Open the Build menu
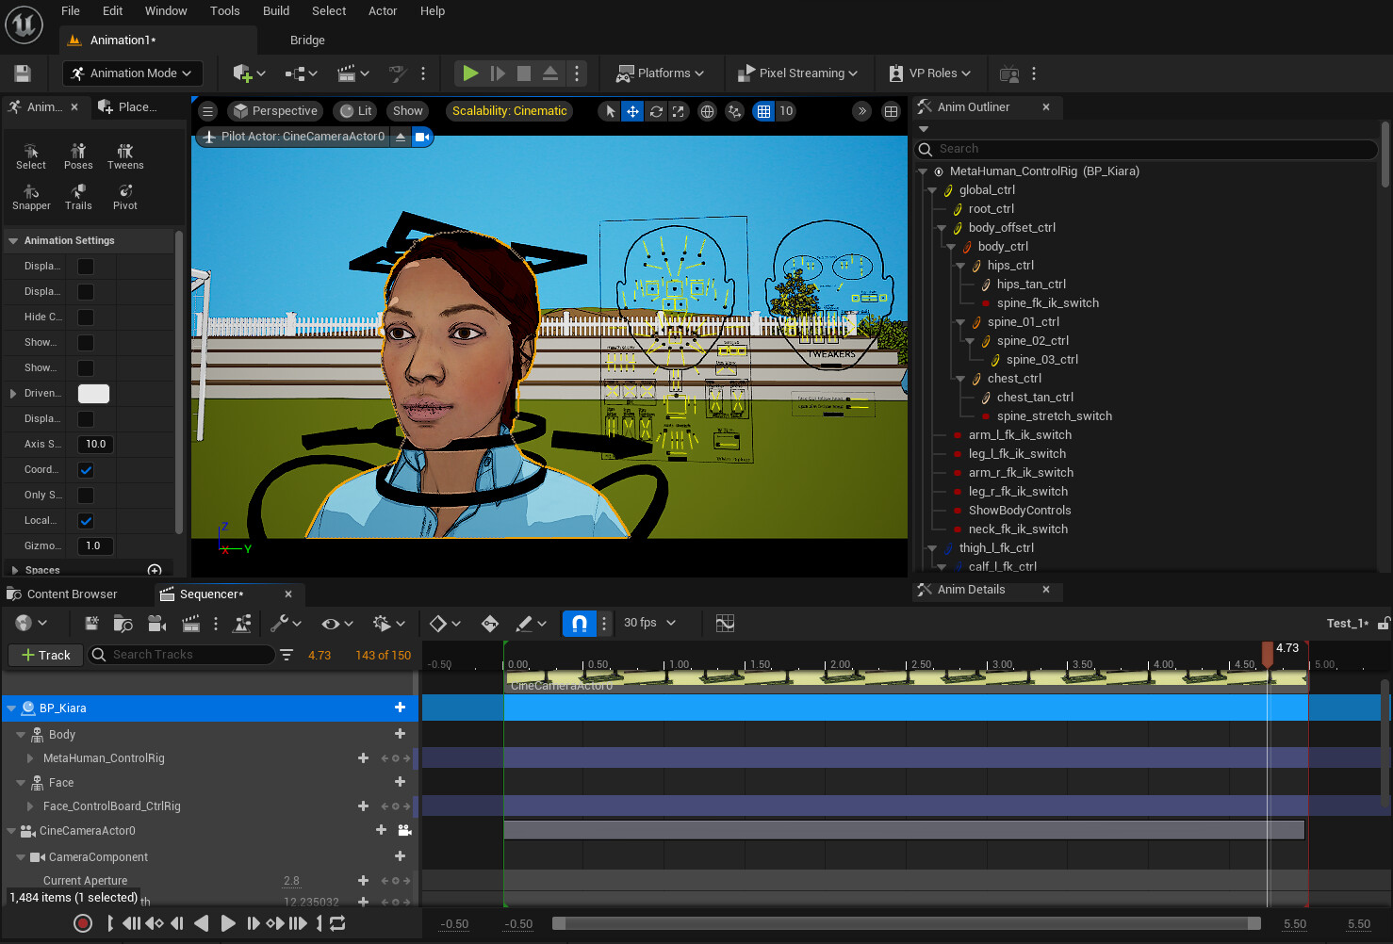 coord(275,10)
